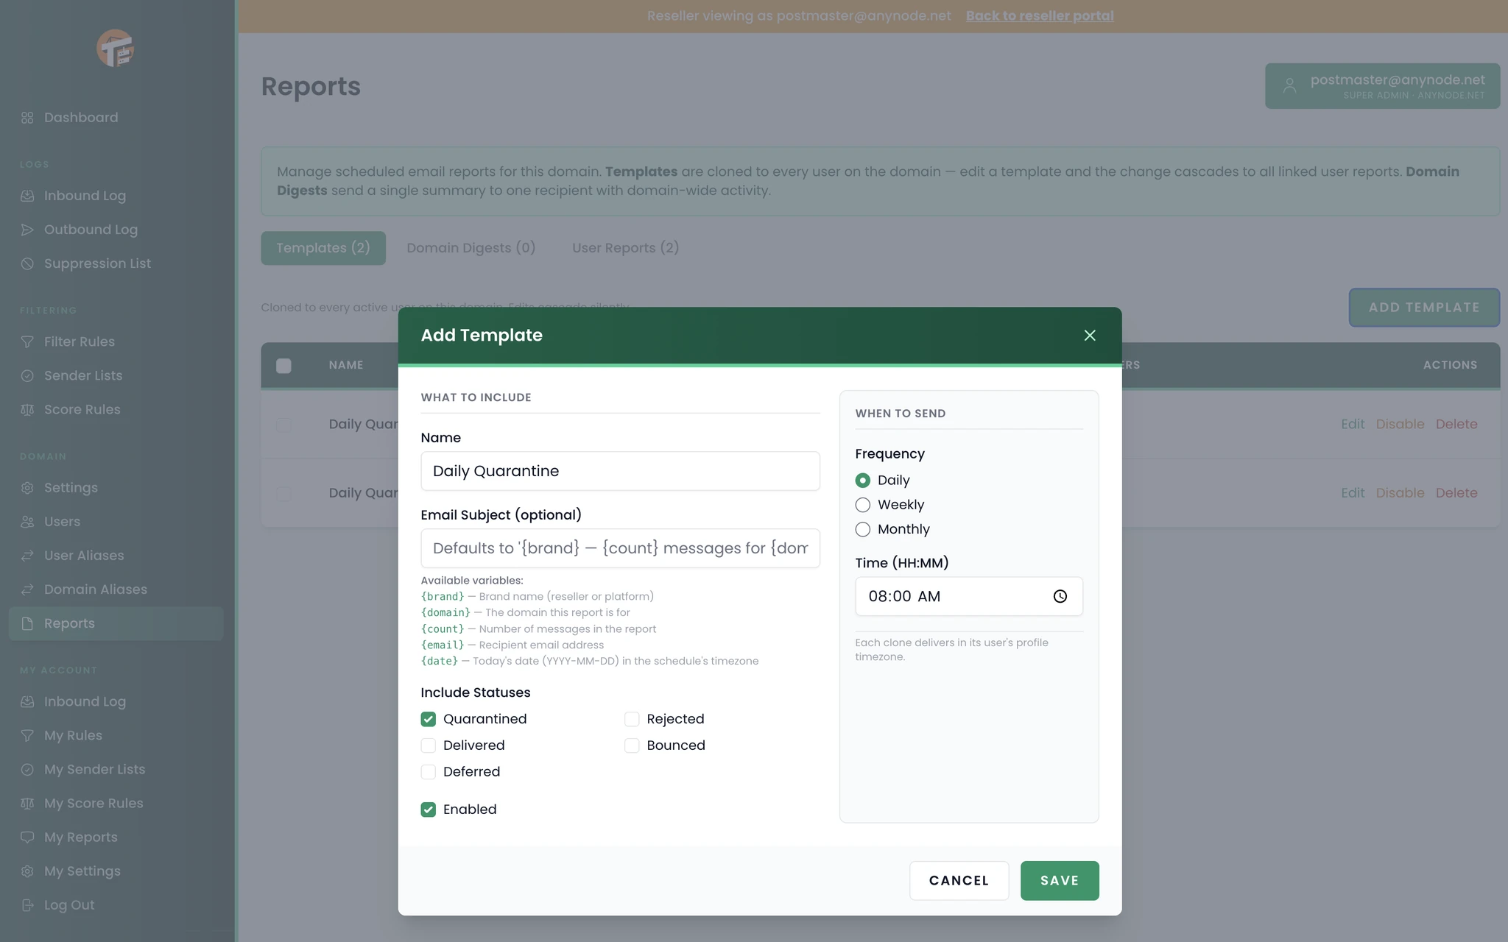This screenshot has width=1508, height=942.
Task: Open Dashboard from the sidebar
Action: (x=80, y=118)
